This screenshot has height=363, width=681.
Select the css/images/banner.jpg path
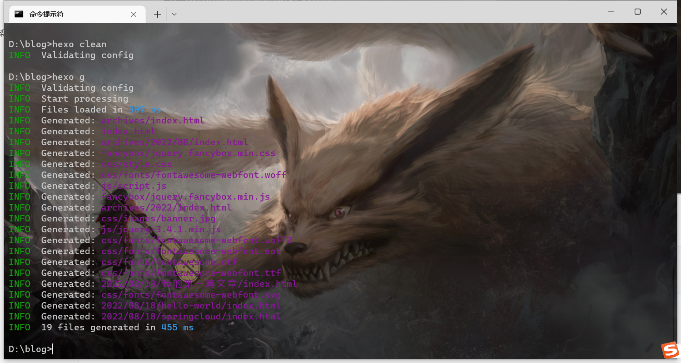159,218
